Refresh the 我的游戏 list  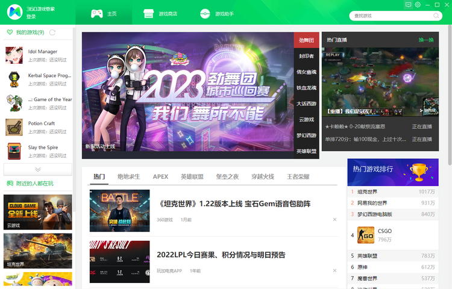point(52,33)
